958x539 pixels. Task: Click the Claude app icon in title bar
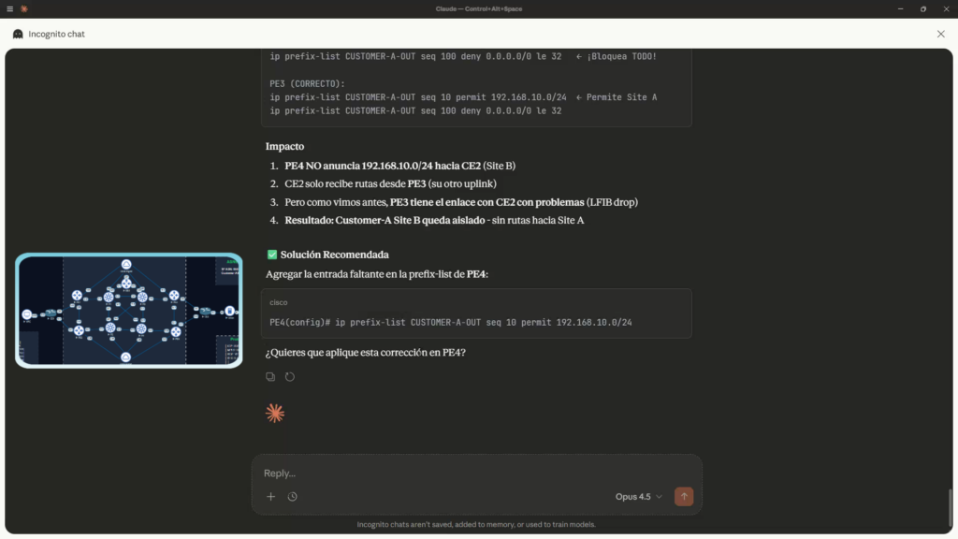coord(24,8)
